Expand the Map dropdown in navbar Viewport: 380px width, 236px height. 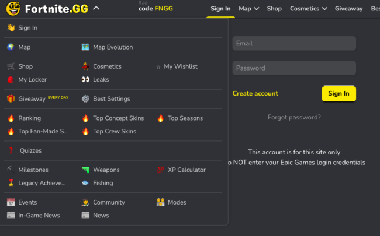(249, 9)
